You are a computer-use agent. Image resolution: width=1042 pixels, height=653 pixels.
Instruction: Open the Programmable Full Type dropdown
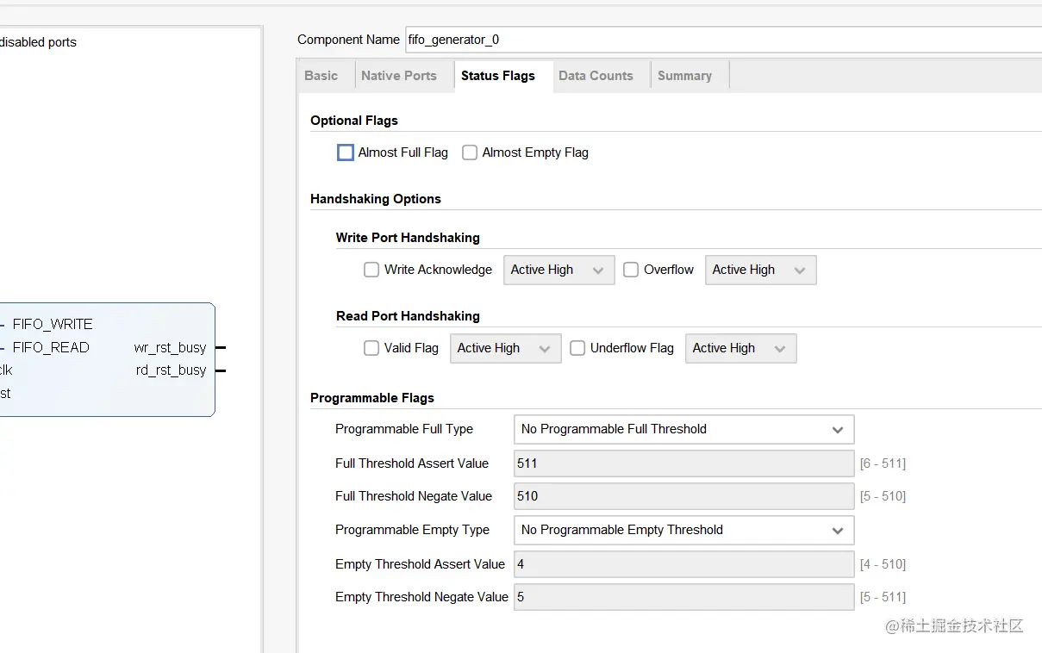683,429
